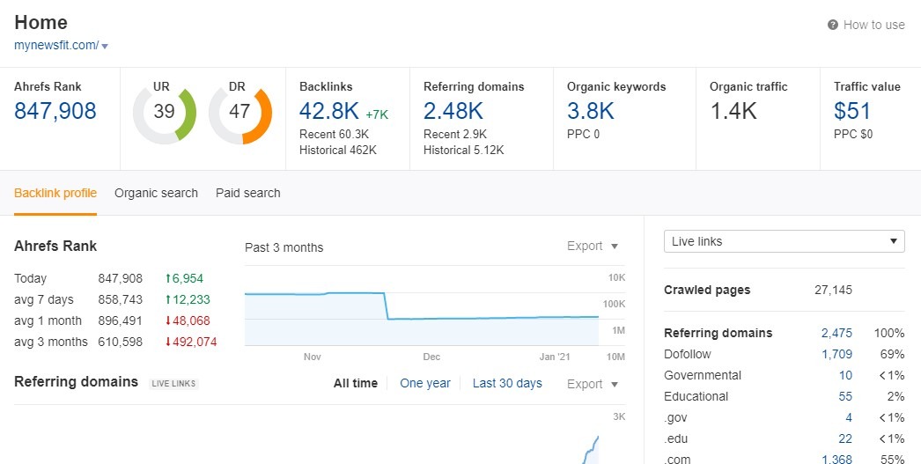Open Export menu for Referring domains chart
This screenshot has height=464, width=921.
click(593, 384)
